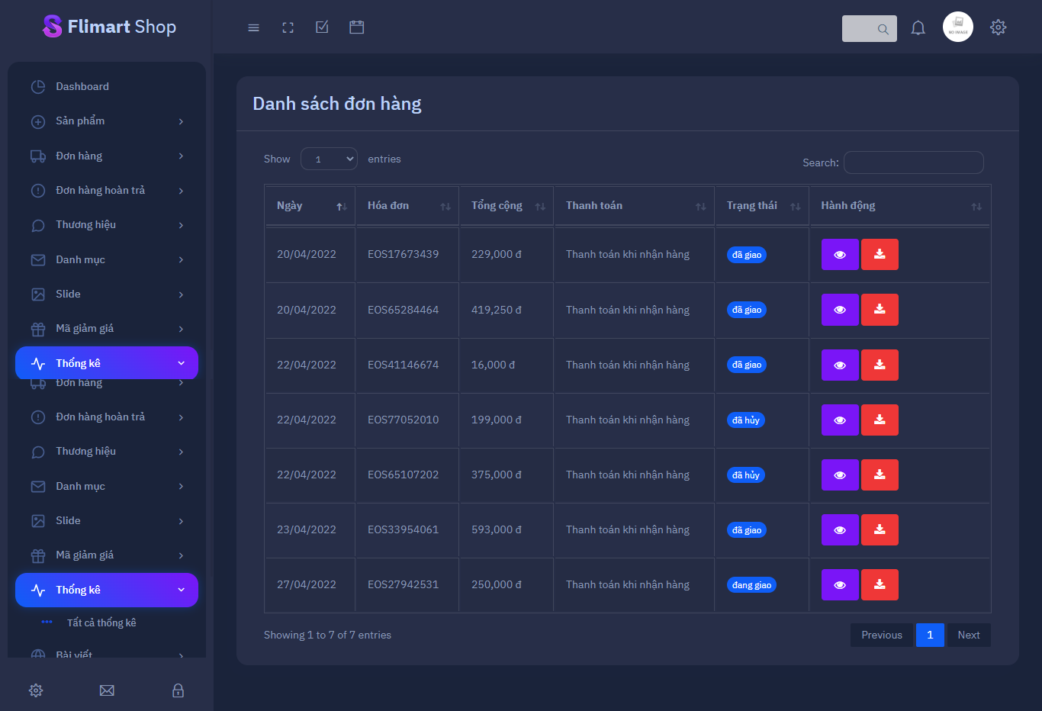Image resolution: width=1042 pixels, height=711 pixels.
Task: View details of order EOS17673439 with the eye button
Action: click(x=840, y=254)
